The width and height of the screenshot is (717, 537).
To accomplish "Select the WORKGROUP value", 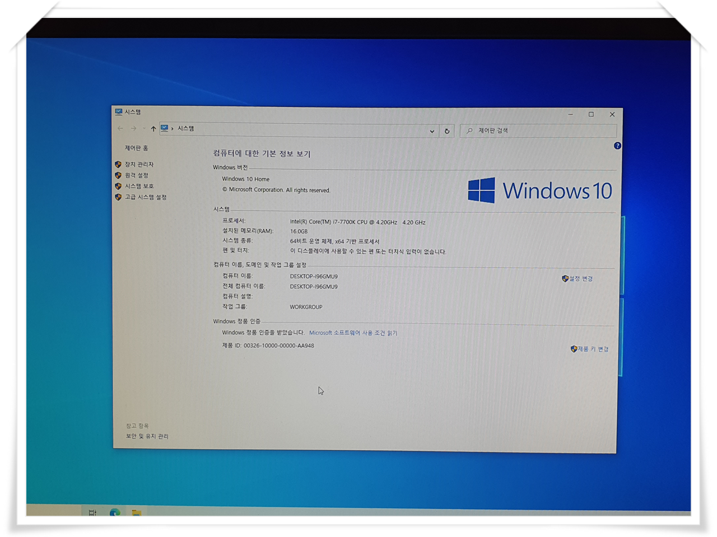I will (x=306, y=307).
